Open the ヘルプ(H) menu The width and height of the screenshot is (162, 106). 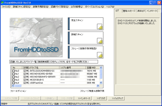110,7
